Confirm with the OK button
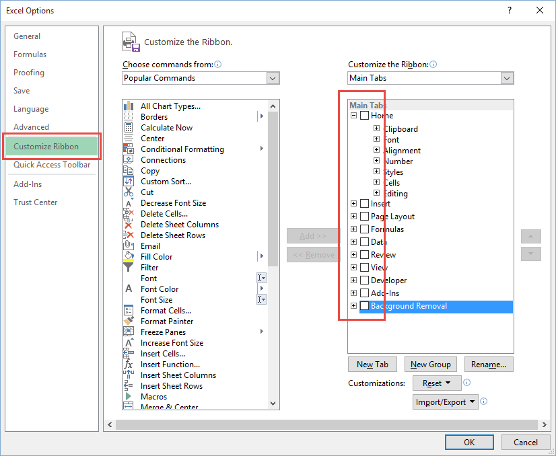This screenshot has height=456, width=556. pos(469,442)
